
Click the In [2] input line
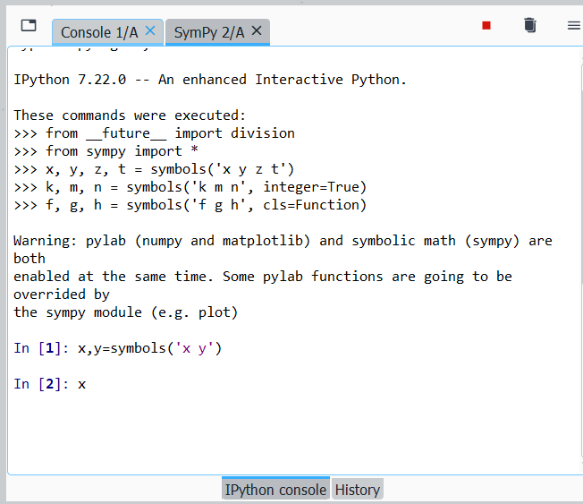[x=50, y=384]
